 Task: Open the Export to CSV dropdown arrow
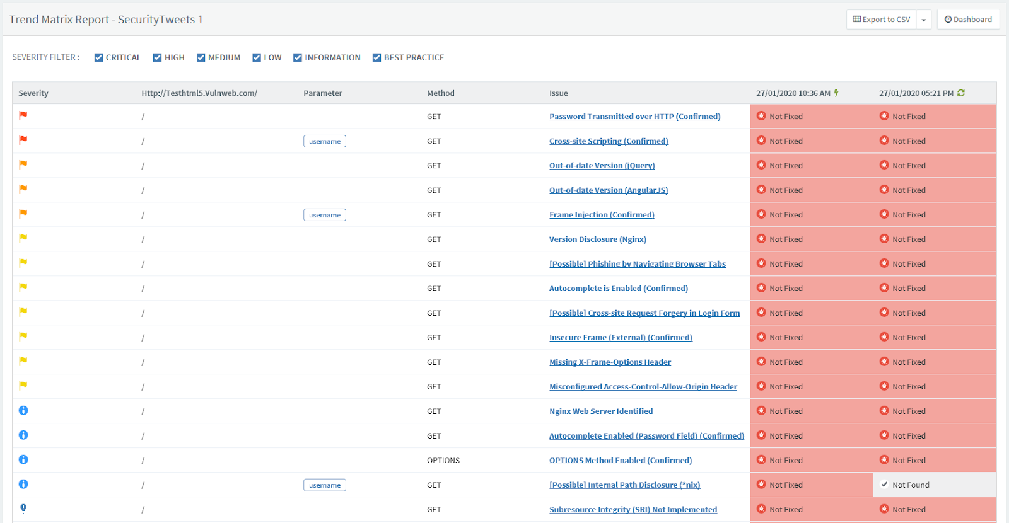924,20
